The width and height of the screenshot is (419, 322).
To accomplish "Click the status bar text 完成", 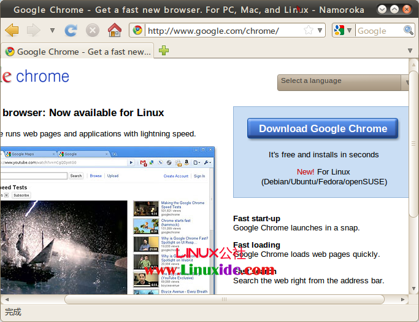I will pos(13,312).
